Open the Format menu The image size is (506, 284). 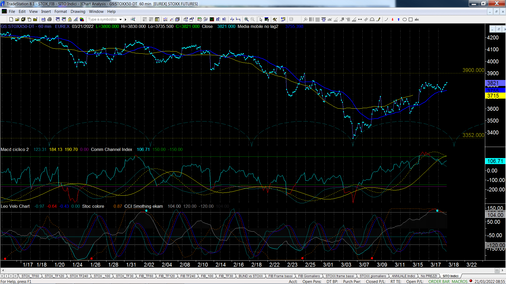click(61, 11)
